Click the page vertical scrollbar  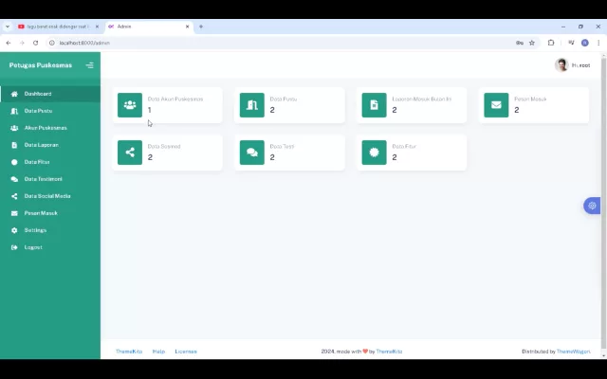[603, 205]
